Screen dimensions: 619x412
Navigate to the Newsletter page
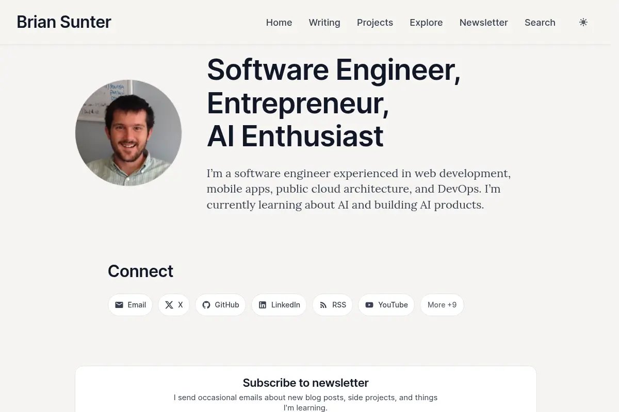[x=484, y=23]
